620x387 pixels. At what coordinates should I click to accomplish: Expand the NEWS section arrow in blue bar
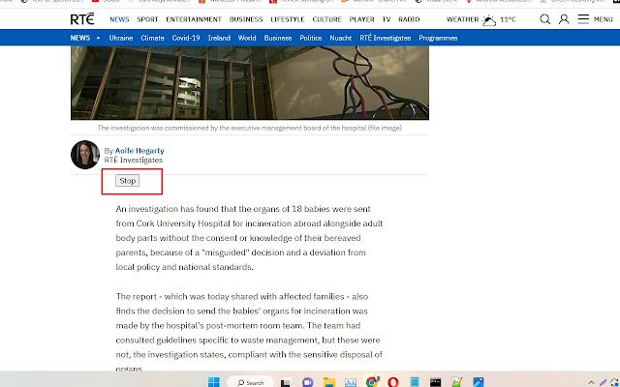click(x=99, y=38)
